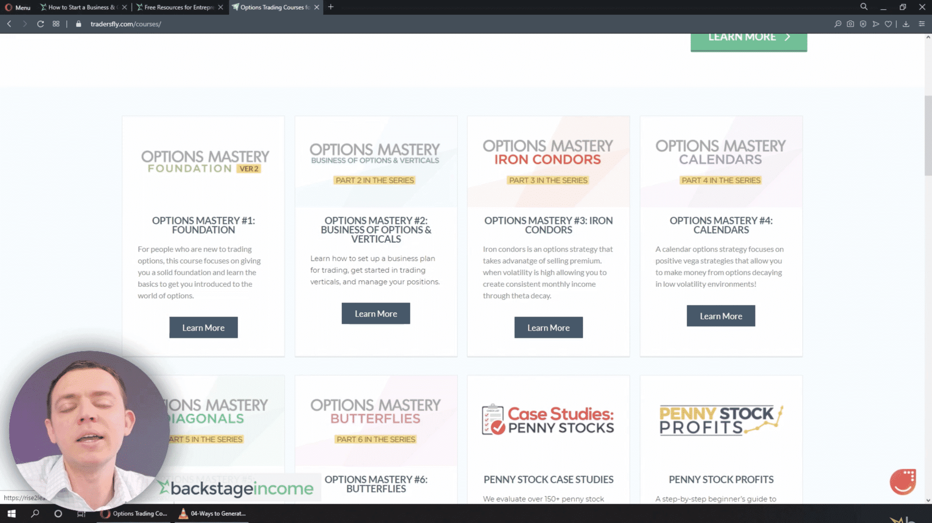Image resolution: width=932 pixels, height=523 pixels.
Task: Open the ad blocker shield icon
Action: [863, 24]
